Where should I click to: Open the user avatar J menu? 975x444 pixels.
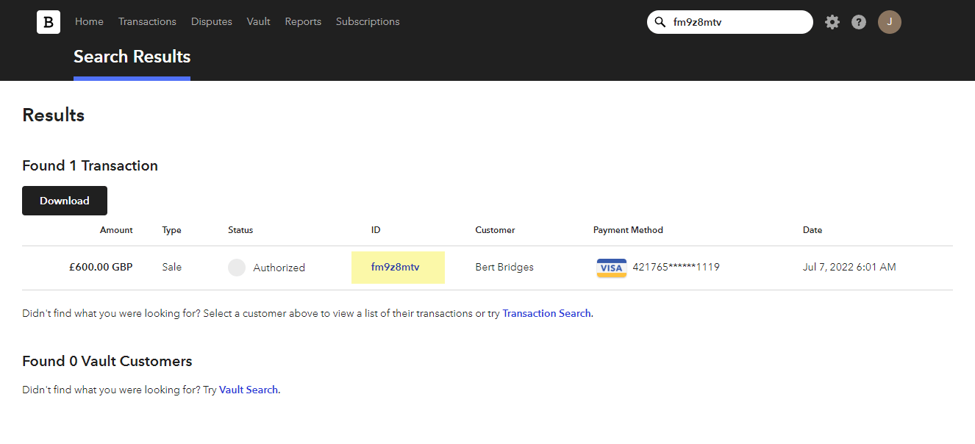click(x=890, y=22)
